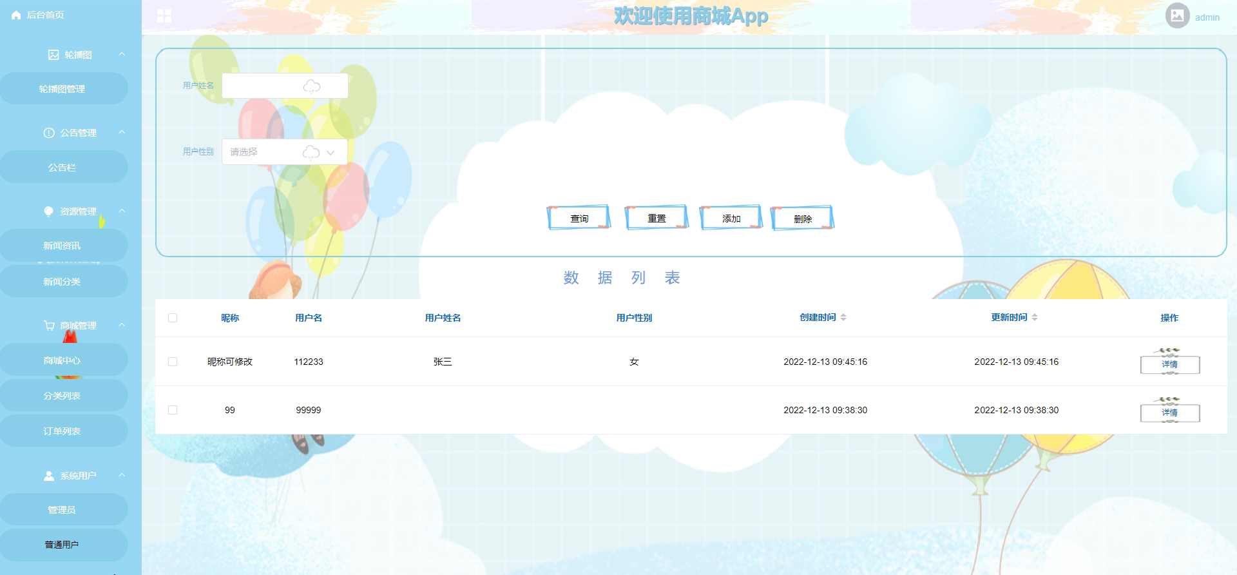Screen dimensions: 1237x575
Task: Click the bulb icon next to 资源管理
Action: click(49, 211)
